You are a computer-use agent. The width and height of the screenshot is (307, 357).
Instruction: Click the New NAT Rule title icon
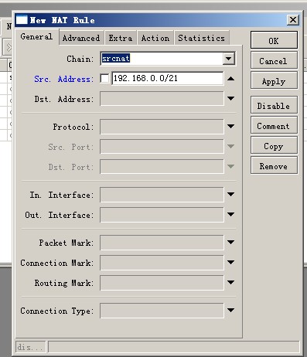[22, 20]
